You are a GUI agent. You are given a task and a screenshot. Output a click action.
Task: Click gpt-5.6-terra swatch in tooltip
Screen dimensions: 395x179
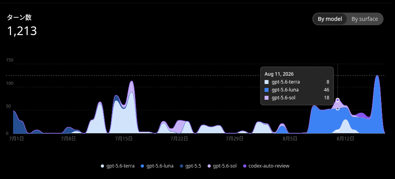pos(266,82)
